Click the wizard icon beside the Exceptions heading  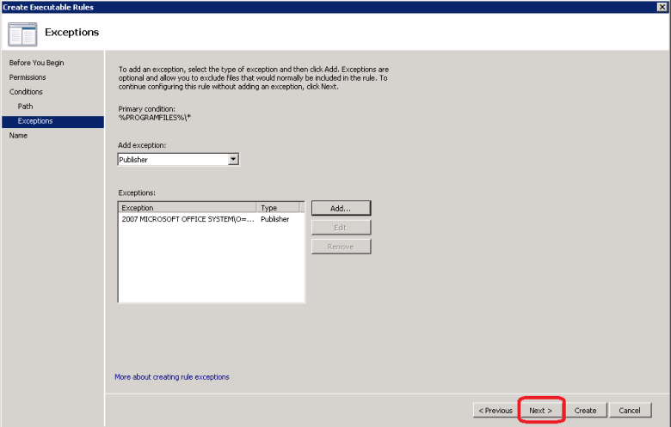[22, 34]
